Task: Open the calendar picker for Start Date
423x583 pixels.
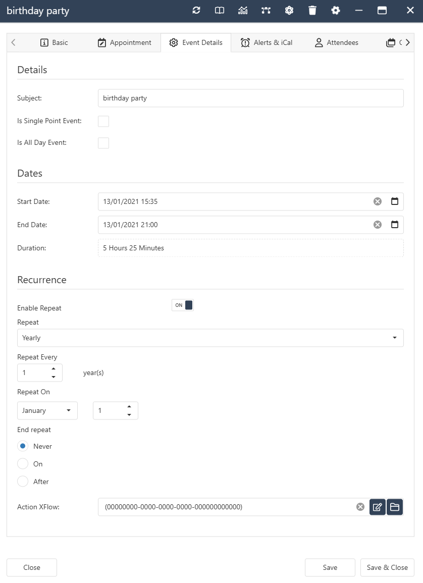Action: click(x=394, y=201)
